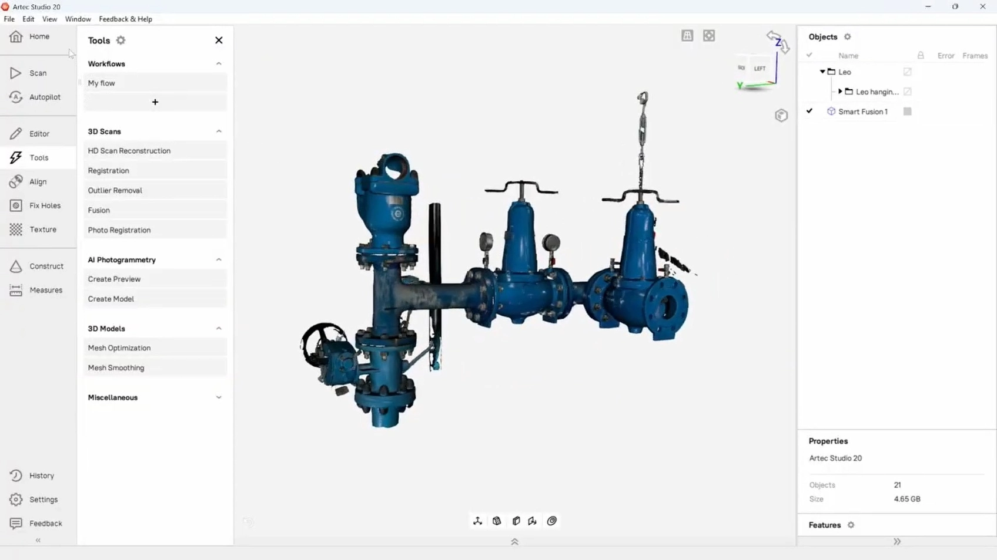The width and height of the screenshot is (997, 560).
Task: Toggle the checkbox beside the Leo folder
Action: [907, 72]
